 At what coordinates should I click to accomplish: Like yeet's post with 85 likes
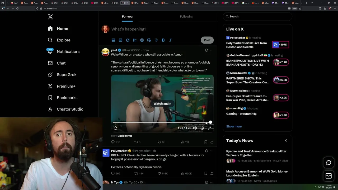[x=161, y=142]
